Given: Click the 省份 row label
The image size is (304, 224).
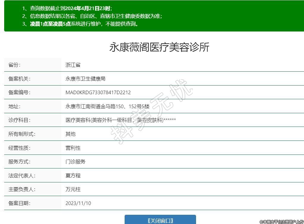Looking at the screenshot, I should tap(15, 65).
